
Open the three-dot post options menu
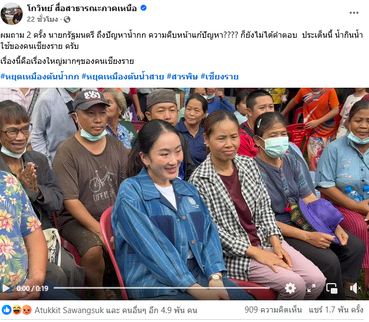tap(353, 13)
